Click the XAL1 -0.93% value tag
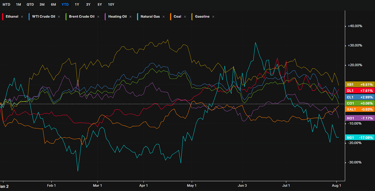Screen dimensions: 375x191 click(x=360, y=109)
